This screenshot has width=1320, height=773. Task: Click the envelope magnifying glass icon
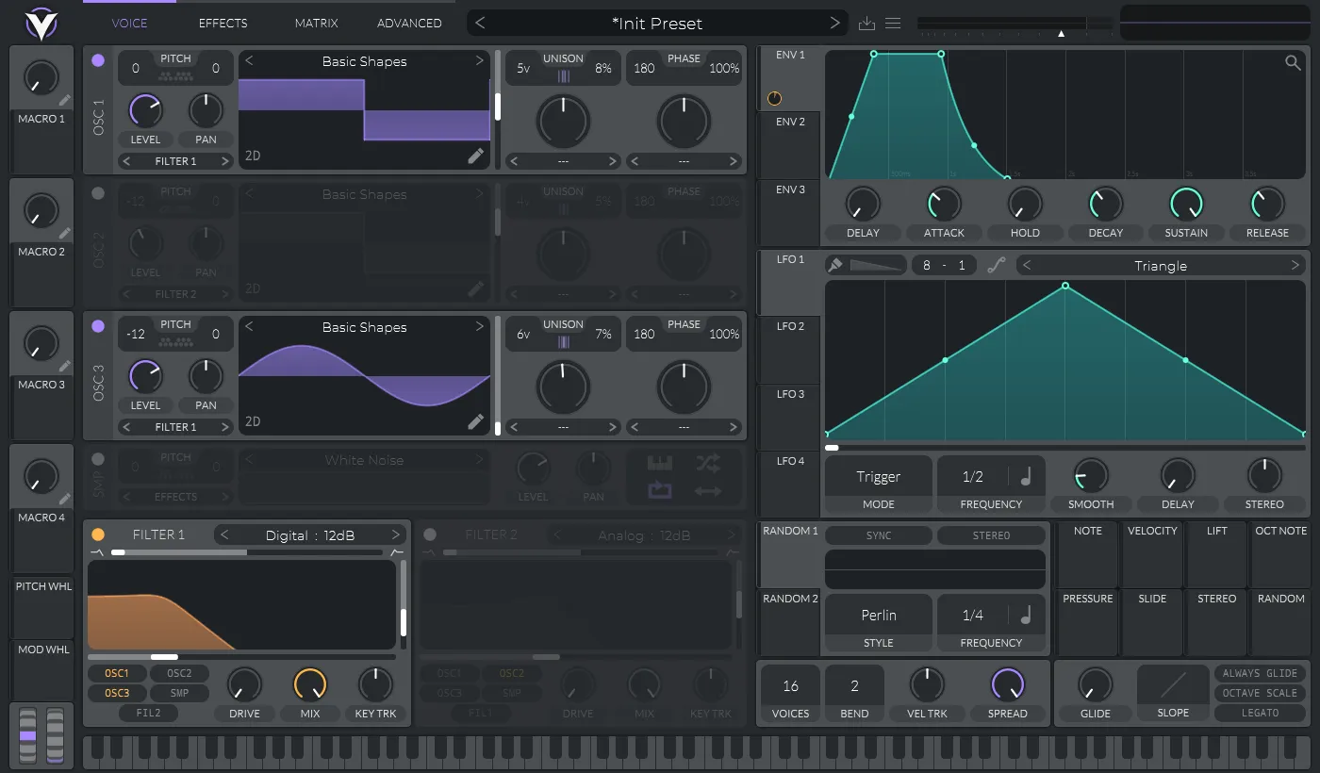1292,63
